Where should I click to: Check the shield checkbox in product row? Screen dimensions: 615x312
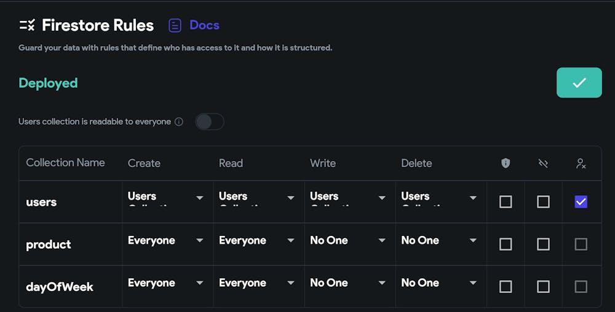pos(506,244)
